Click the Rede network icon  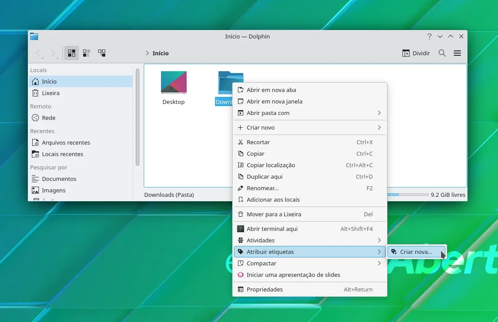pyautogui.click(x=35, y=118)
